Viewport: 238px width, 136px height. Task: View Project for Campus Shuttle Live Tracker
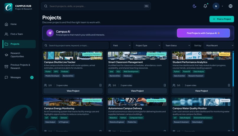pyautogui.click(x=73, y=91)
